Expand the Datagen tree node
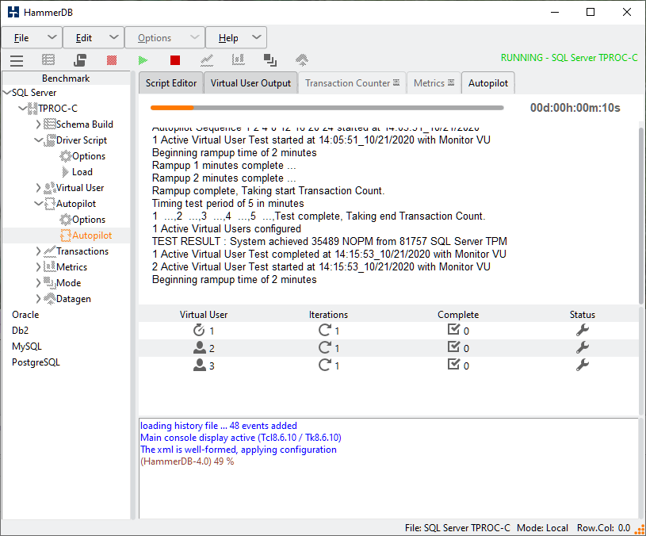This screenshot has height=536, width=646. point(38,299)
